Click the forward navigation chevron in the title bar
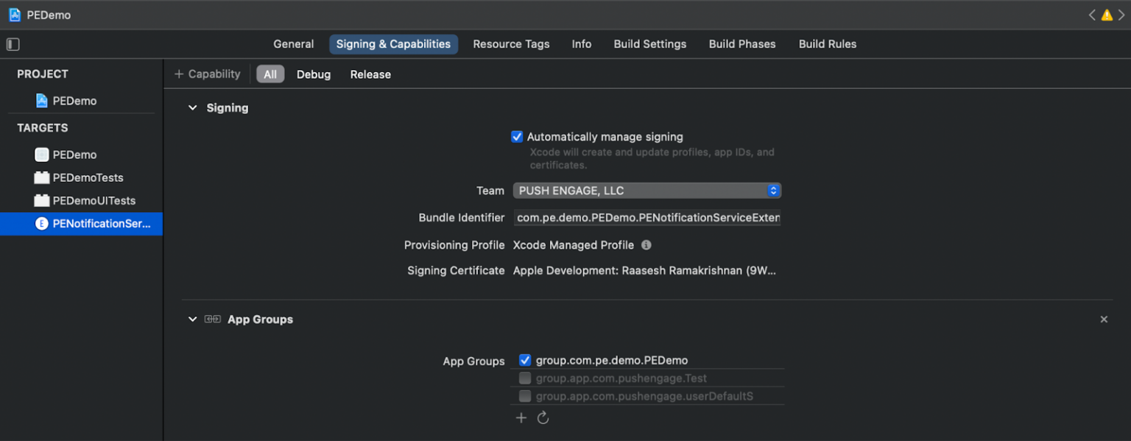Viewport: 1131px width, 441px height. click(1120, 14)
